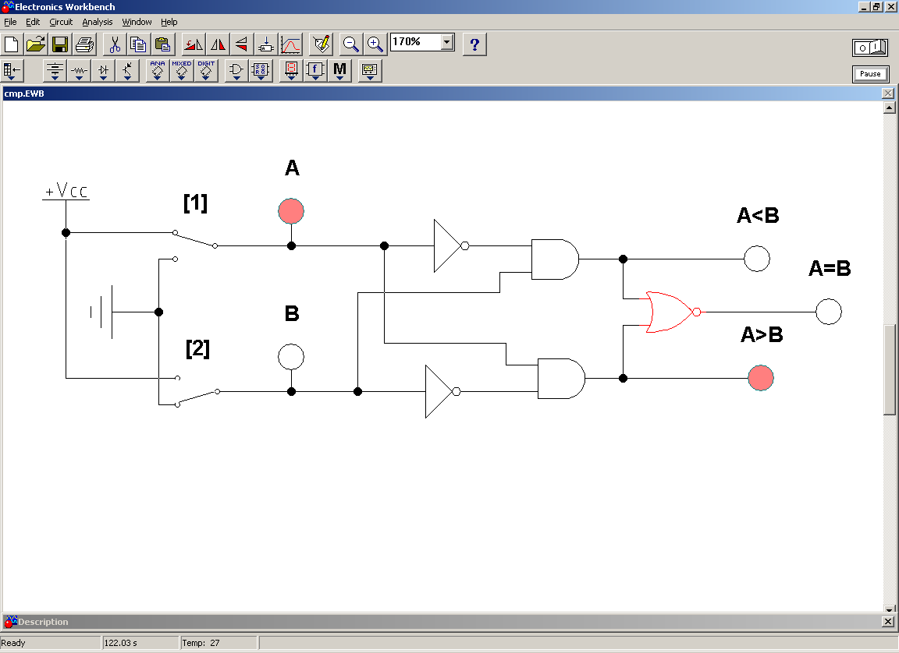Zoom in with plus magnifier

click(x=375, y=44)
